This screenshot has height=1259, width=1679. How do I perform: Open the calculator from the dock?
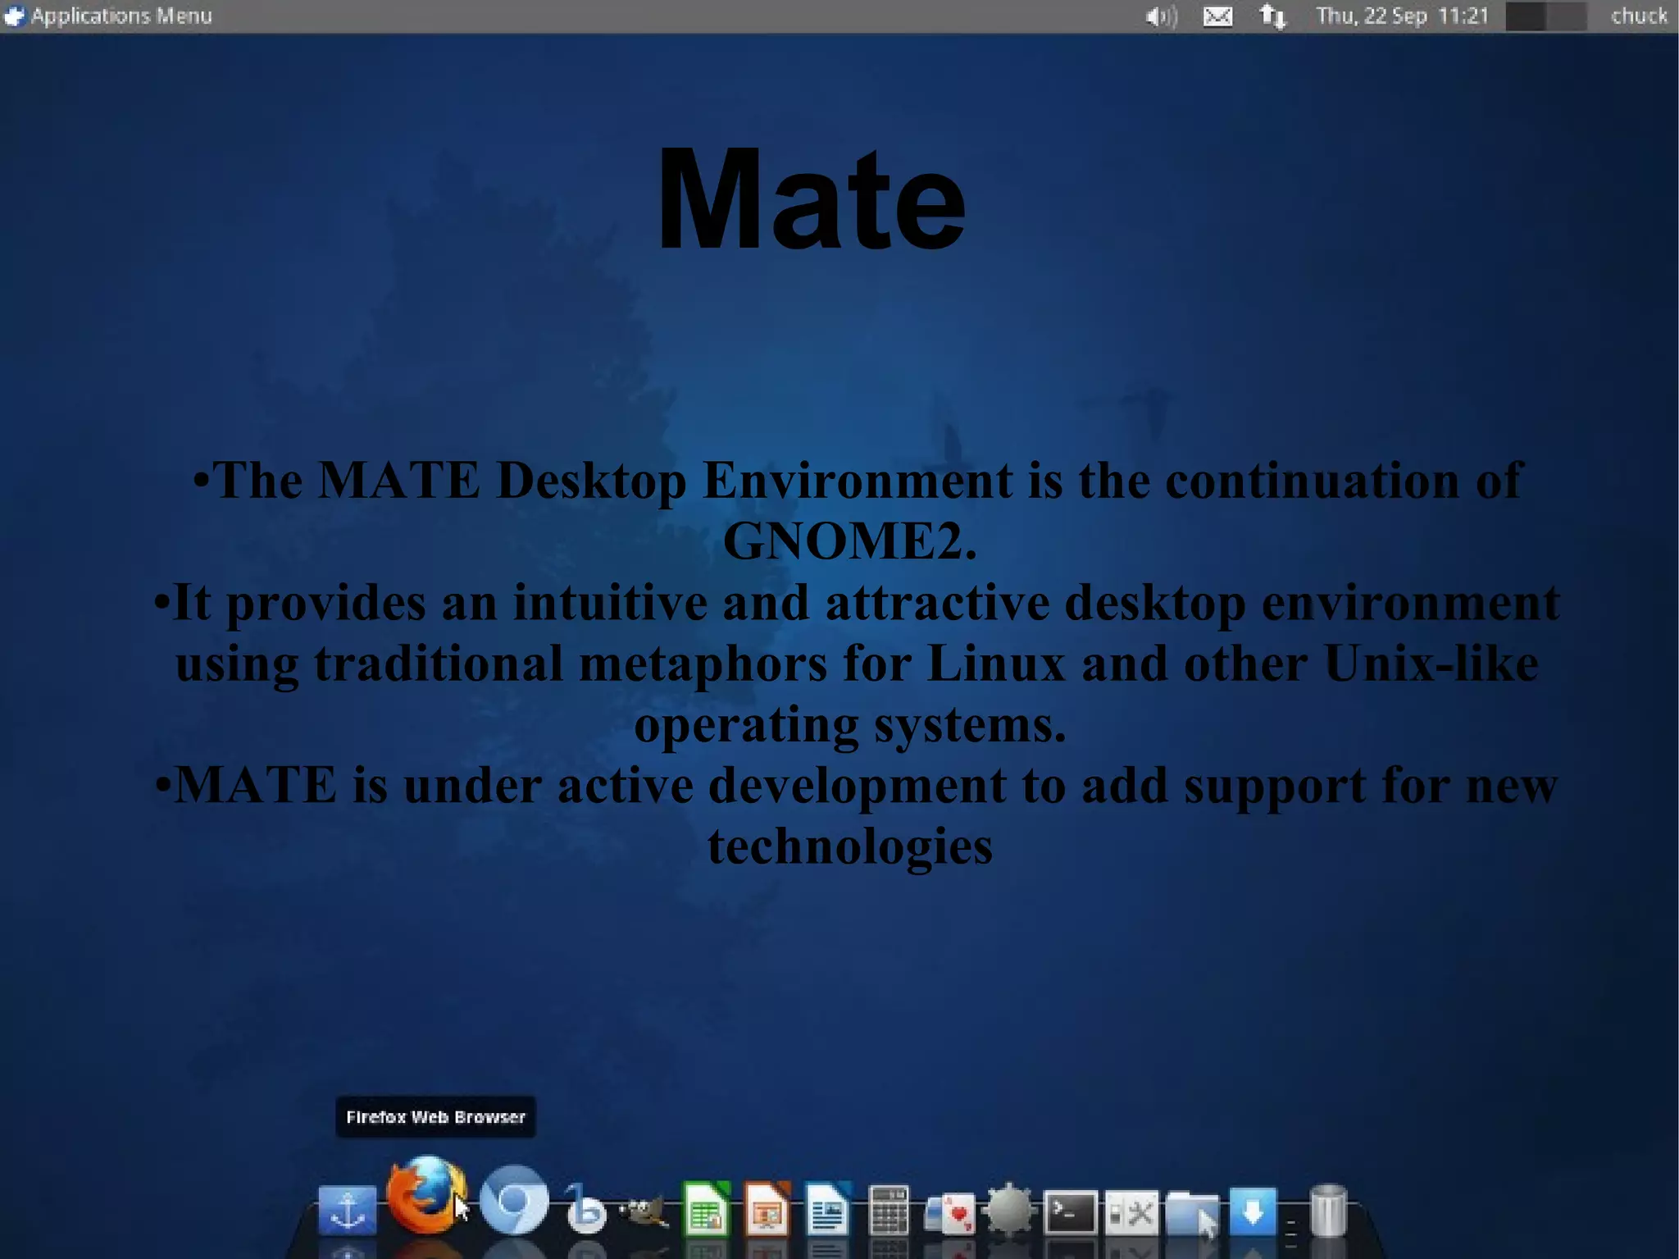[x=888, y=1209]
